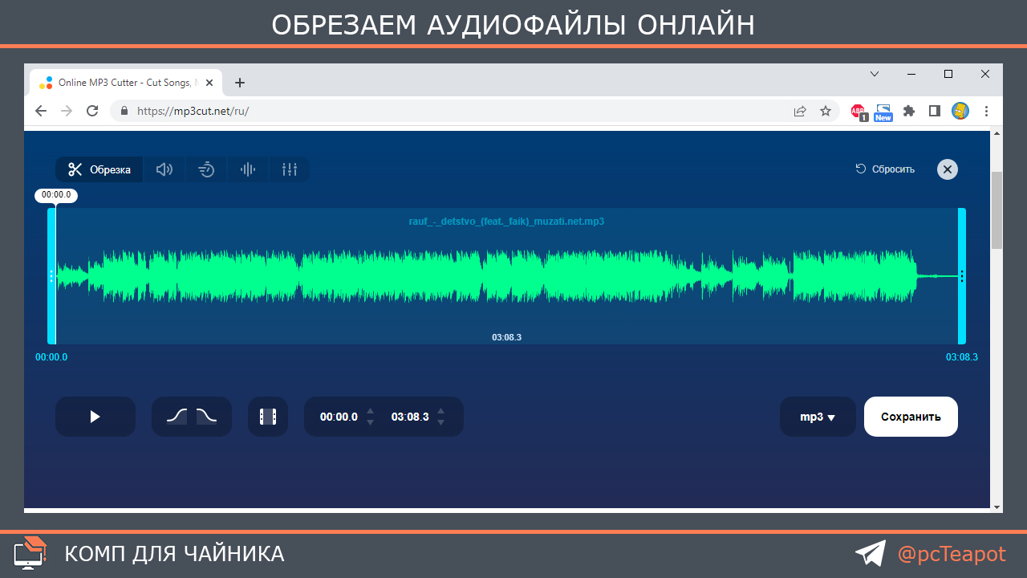Close the Online MP3 Cutter tab
This screenshot has height=578, width=1027.
point(209,83)
